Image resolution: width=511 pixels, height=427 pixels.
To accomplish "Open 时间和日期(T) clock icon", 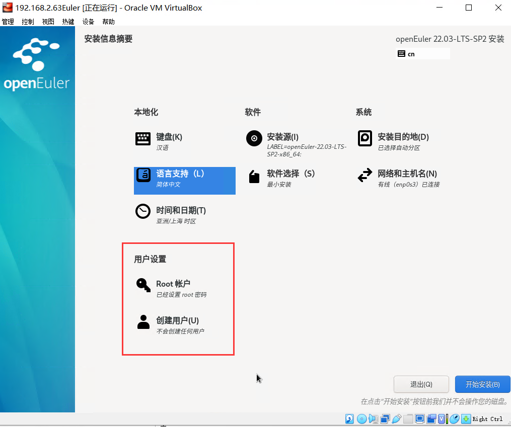I will [x=143, y=211].
